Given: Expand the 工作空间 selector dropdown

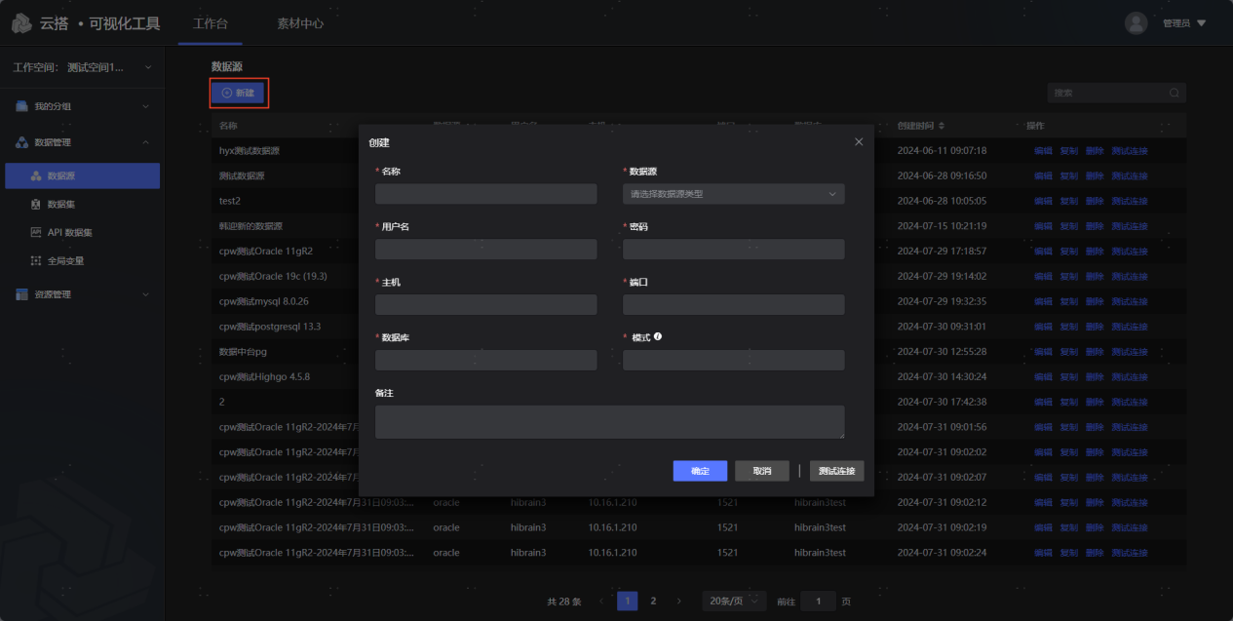Looking at the screenshot, I should 147,67.
